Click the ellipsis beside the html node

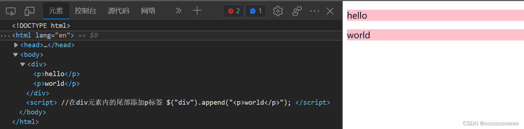[x=5, y=36]
